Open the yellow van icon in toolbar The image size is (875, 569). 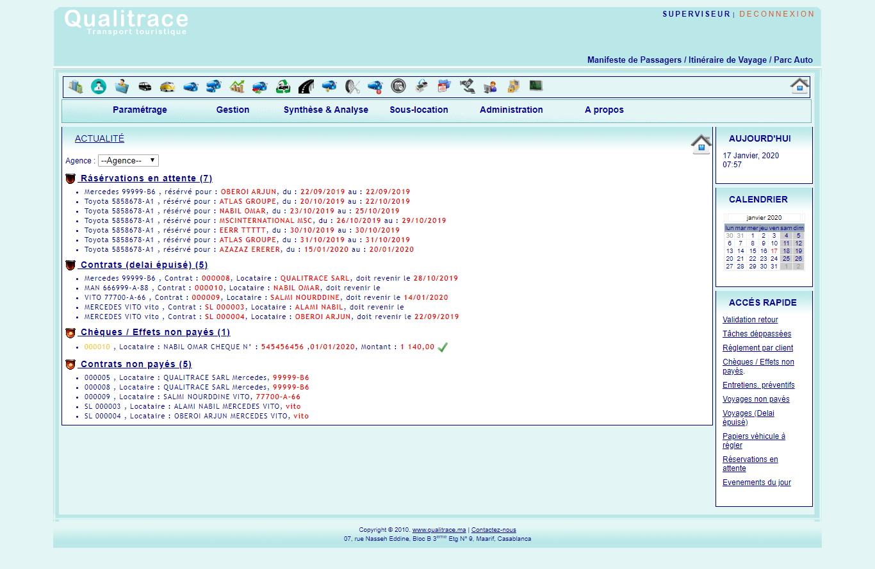[x=168, y=87]
